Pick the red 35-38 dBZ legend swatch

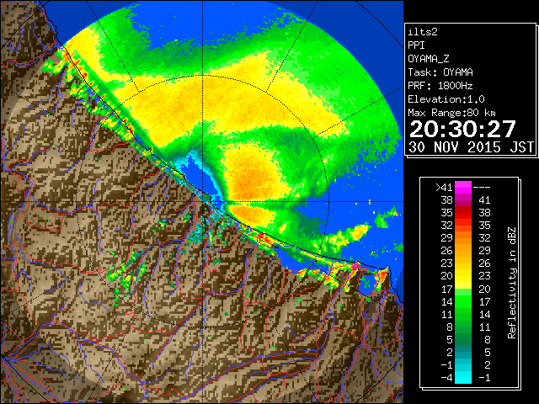463,213
